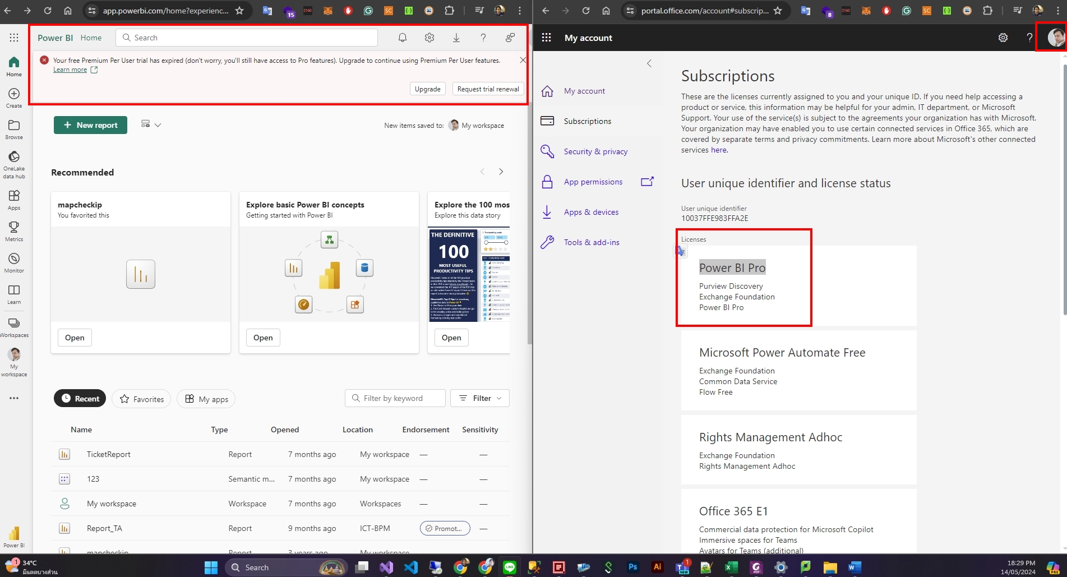
Task: Select the Favorites tab
Action: pos(141,399)
